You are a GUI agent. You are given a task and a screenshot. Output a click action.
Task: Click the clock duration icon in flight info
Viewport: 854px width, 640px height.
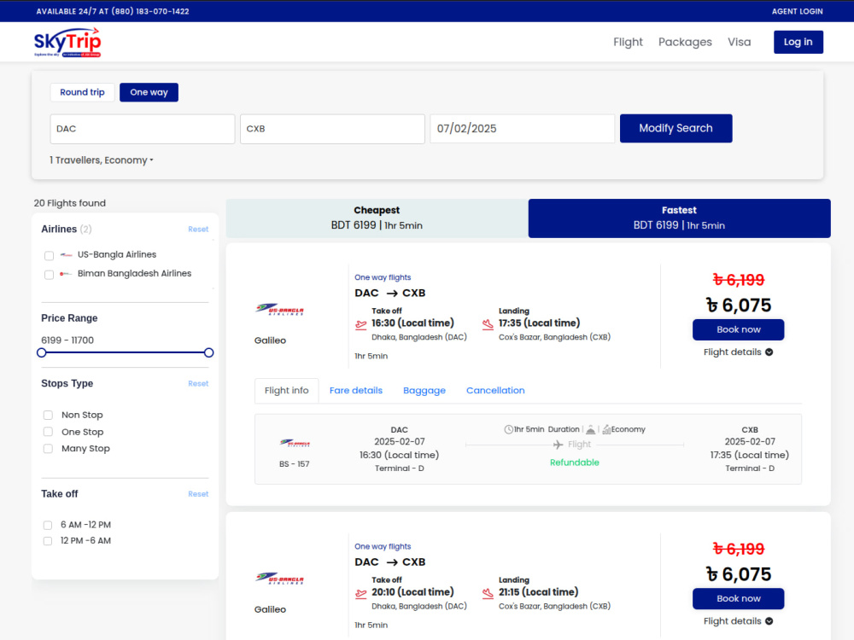click(509, 429)
